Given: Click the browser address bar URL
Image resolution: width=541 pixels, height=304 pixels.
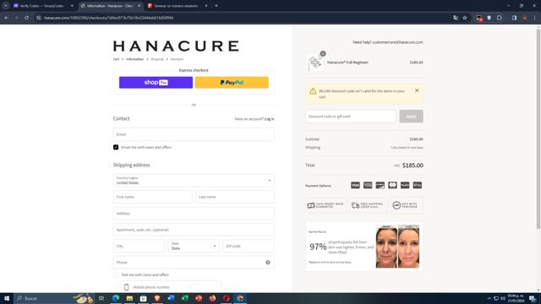Looking at the screenshot, I should coord(109,18).
